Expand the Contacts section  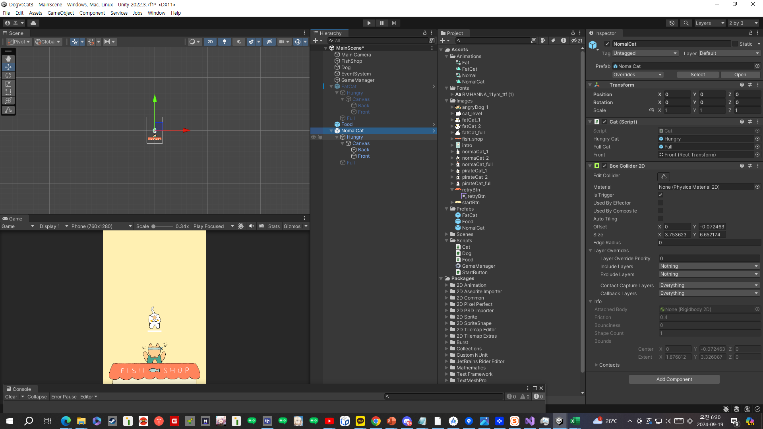point(596,365)
